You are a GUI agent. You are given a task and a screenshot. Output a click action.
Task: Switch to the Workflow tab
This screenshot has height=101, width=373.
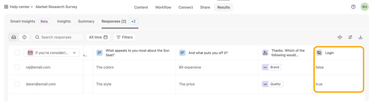pyautogui.click(x=163, y=7)
